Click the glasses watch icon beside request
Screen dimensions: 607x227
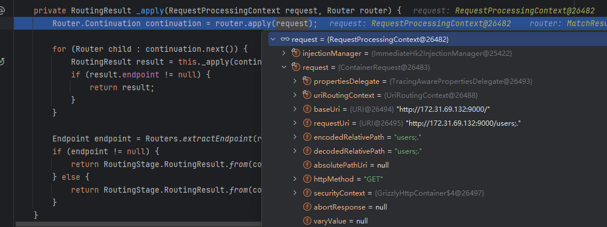tap(285, 39)
